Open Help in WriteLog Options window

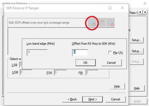[137, 88]
